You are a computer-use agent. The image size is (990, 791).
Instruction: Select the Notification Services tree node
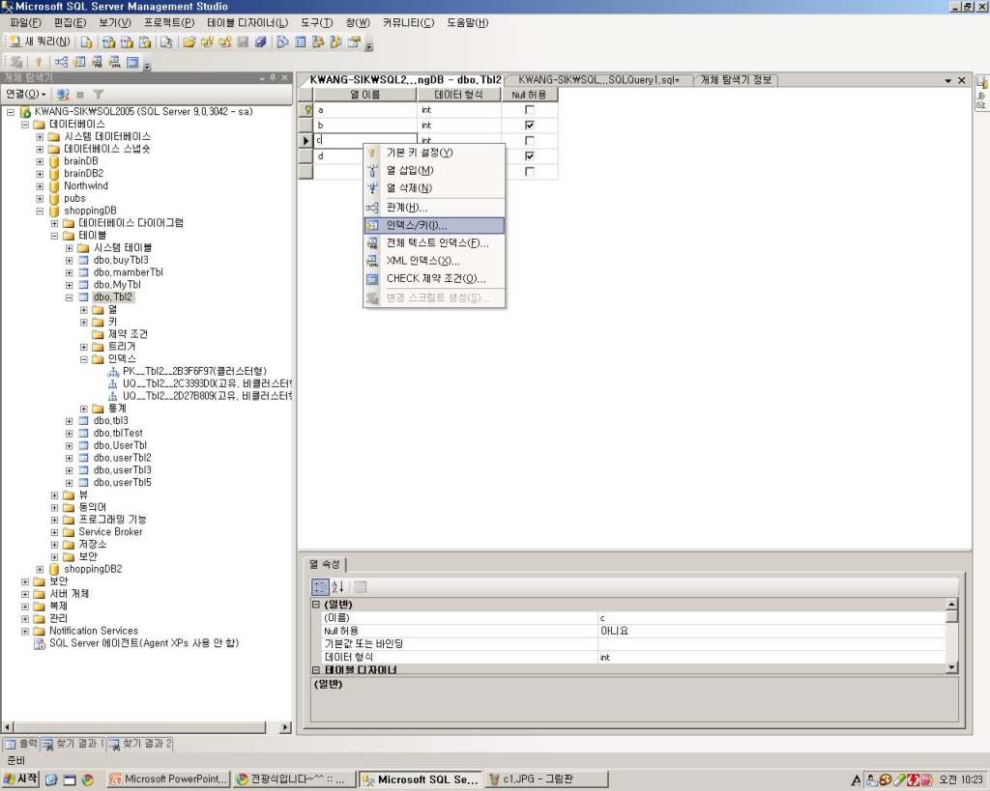[x=94, y=631]
